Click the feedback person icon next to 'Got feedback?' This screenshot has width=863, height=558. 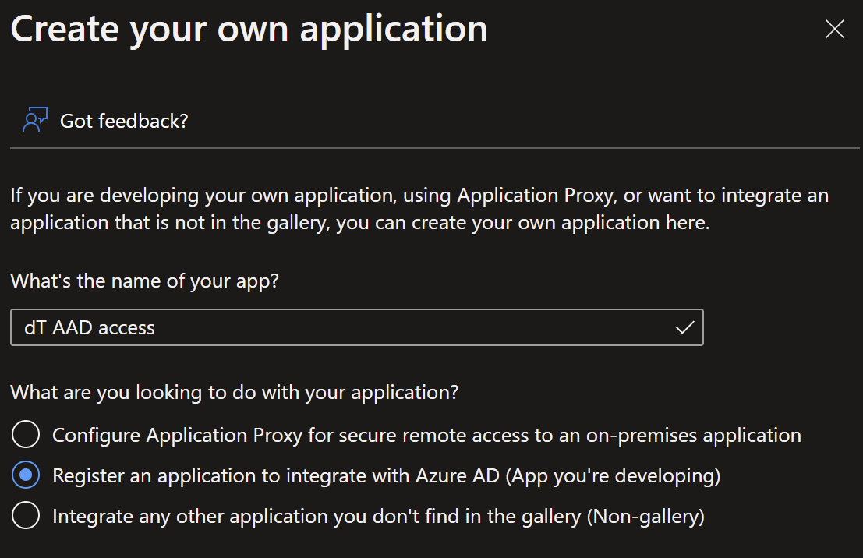click(x=34, y=119)
